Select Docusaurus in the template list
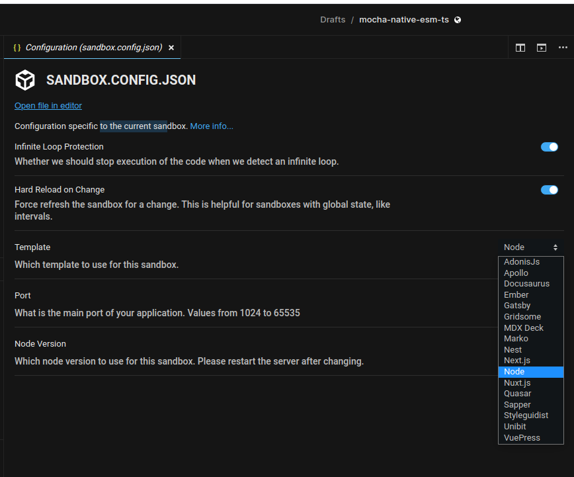Screen dimensions: 574x477 click(x=530, y=284)
